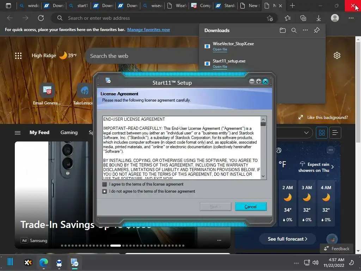
Task: Click Like this background expand link
Action: 323,118
